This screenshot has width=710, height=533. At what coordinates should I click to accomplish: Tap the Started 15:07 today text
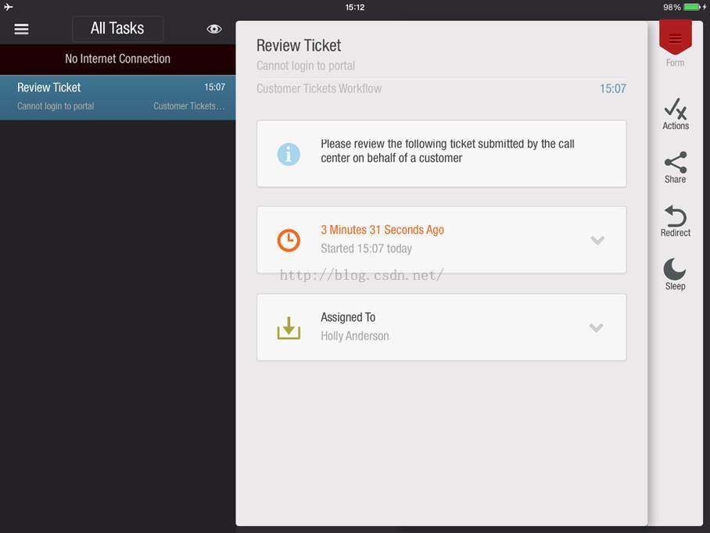pos(366,249)
